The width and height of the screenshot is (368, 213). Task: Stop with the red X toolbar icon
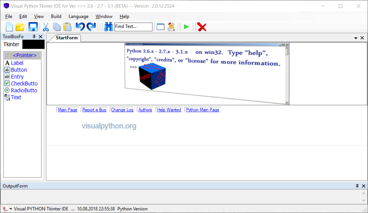202,27
